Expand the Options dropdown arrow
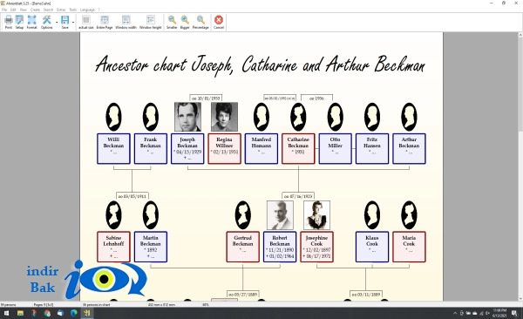 coord(57,23)
